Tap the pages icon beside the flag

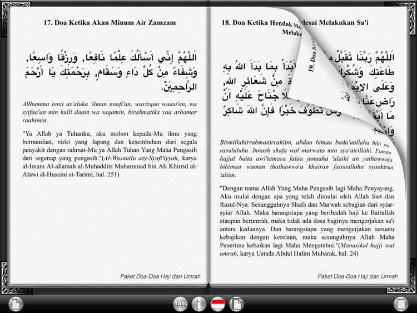pos(236,304)
